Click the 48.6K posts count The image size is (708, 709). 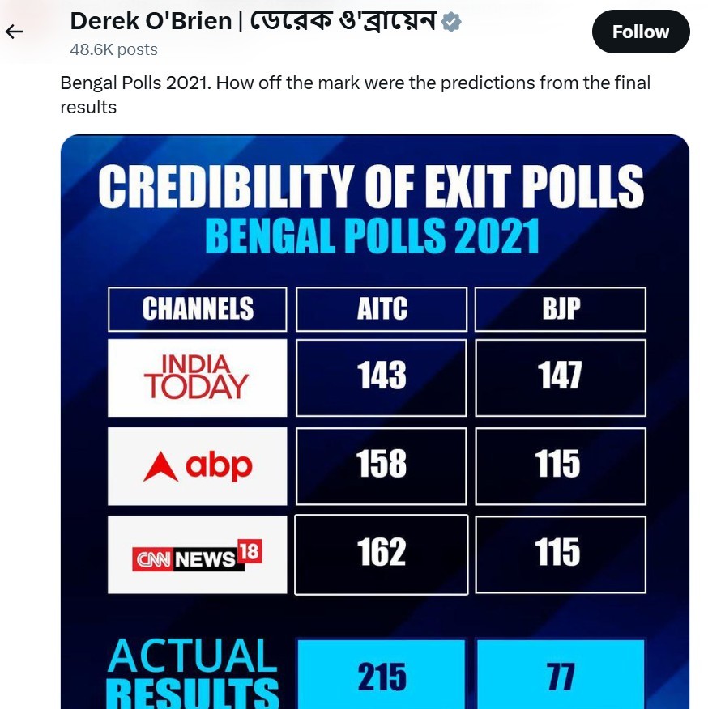[113, 49]
